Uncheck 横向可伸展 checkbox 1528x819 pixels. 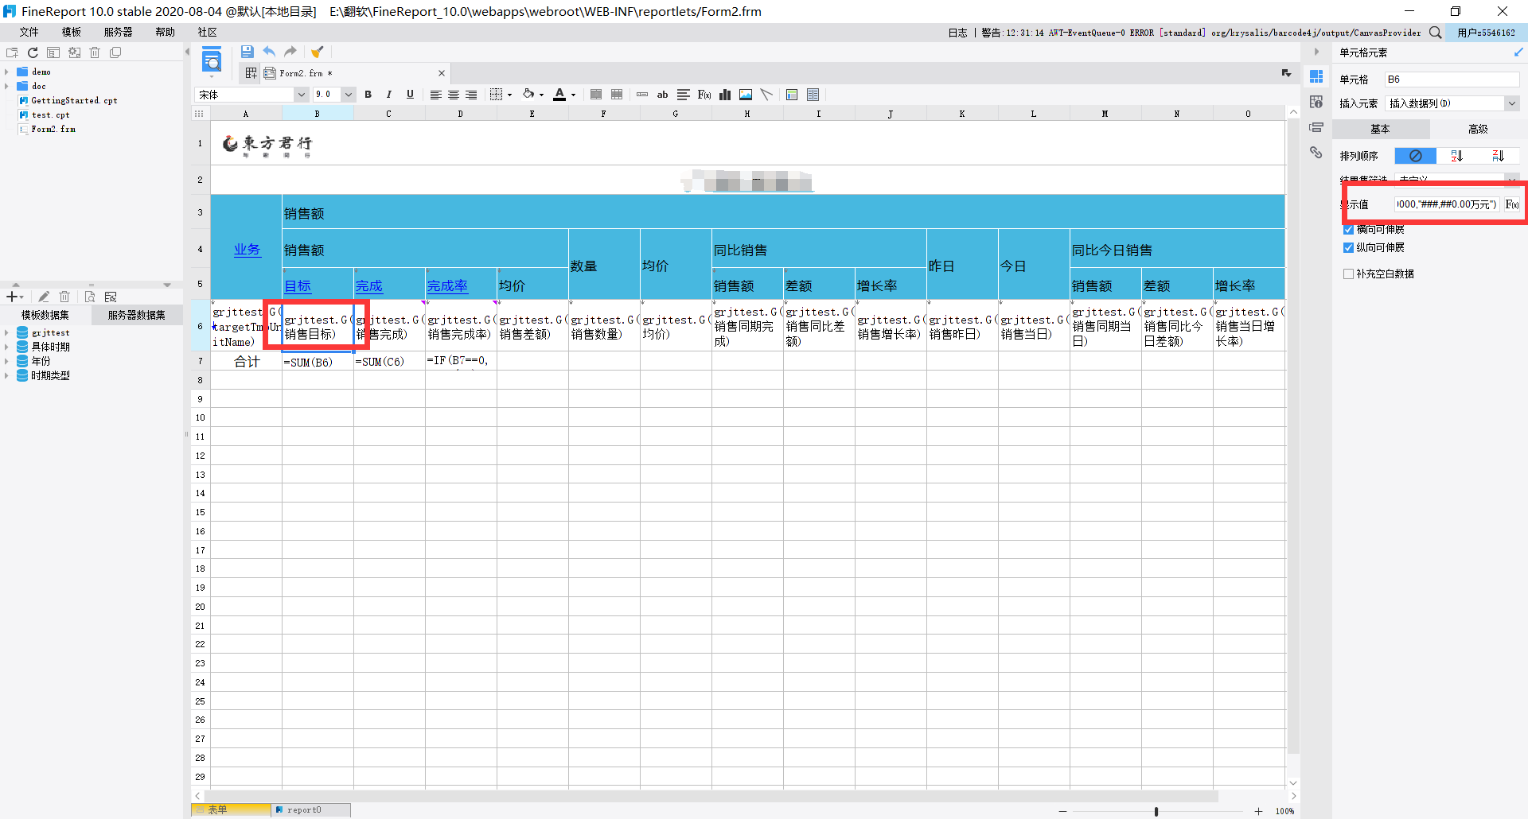click(x=1348, y=230)
